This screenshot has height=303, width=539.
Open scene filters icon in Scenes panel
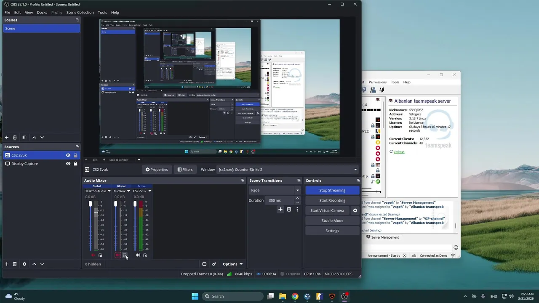pyautogui.click(x=24, y=138)
